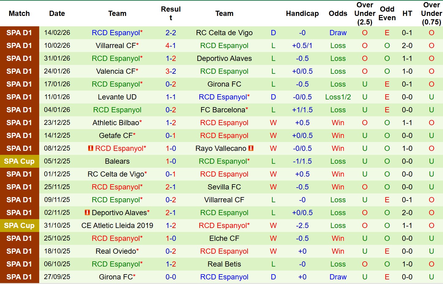443x284 pixels.
Task: Select the SPA Cup label on the 05/12/25 row
Action: pos(19,161)
